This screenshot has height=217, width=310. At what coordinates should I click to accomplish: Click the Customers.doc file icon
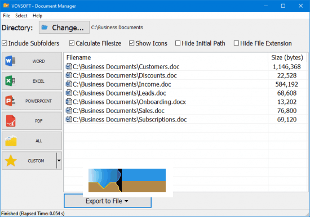click(x=69, y=66)
